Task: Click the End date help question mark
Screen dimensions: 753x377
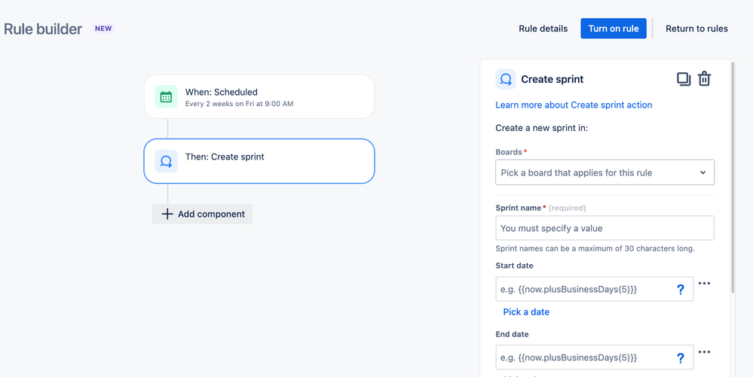Action: point(680,358)
